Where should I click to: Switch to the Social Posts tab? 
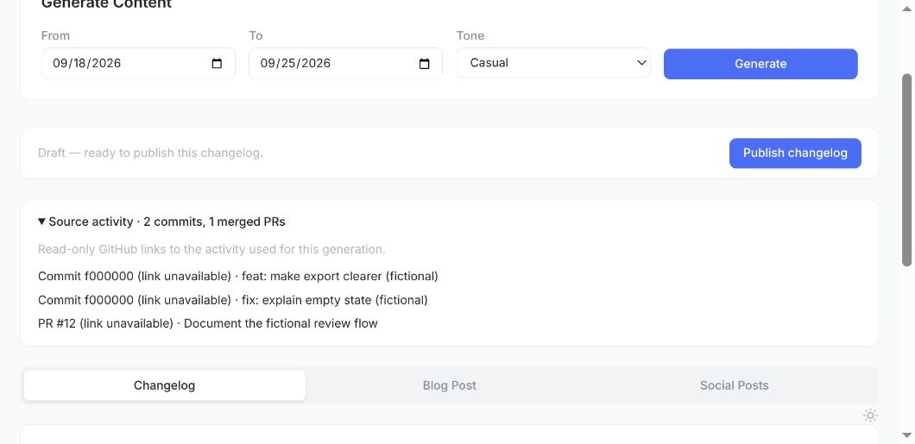coord(734,385)
